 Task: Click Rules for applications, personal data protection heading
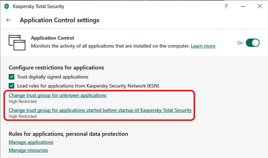click(x=68, y=134)
